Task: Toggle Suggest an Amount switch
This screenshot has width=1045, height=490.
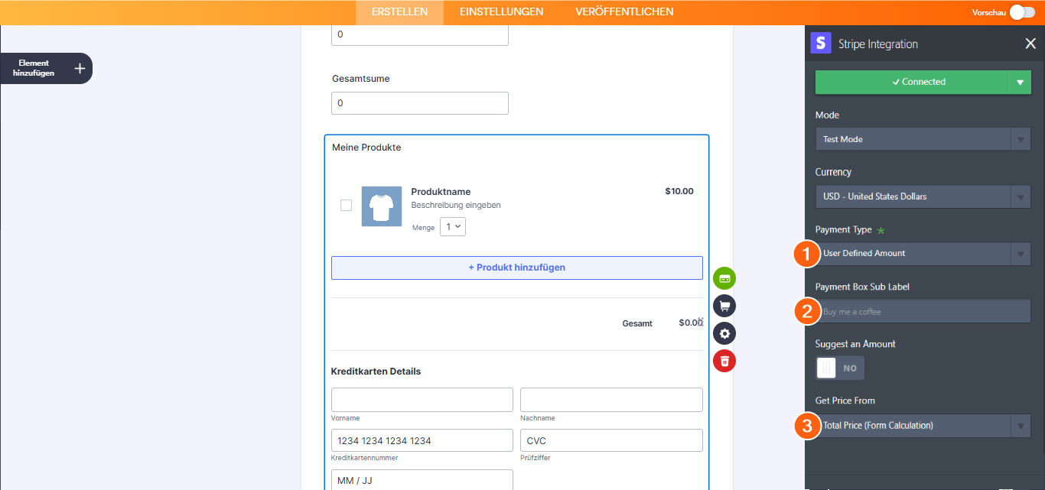Action: pyautogui.click(x=839, y=368)
